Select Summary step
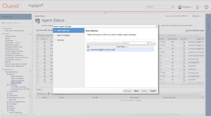The image size is (211, 118). (x=61, y=40)
